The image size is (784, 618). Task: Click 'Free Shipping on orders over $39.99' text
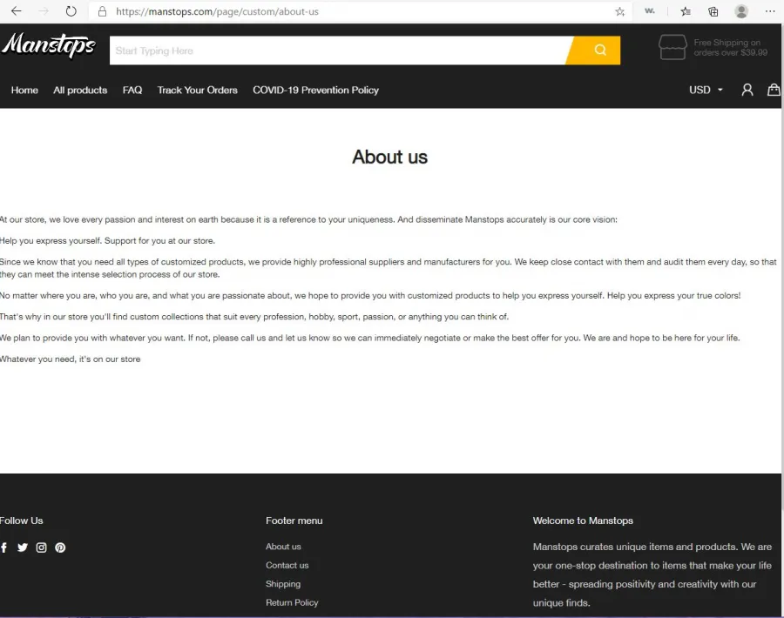730,48
